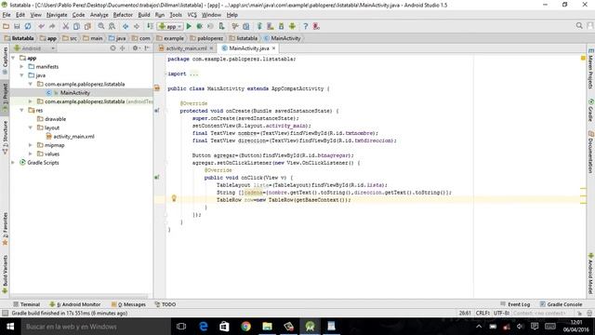Run the app with green play button
This screenshot has width=595, height=335.
189,26
